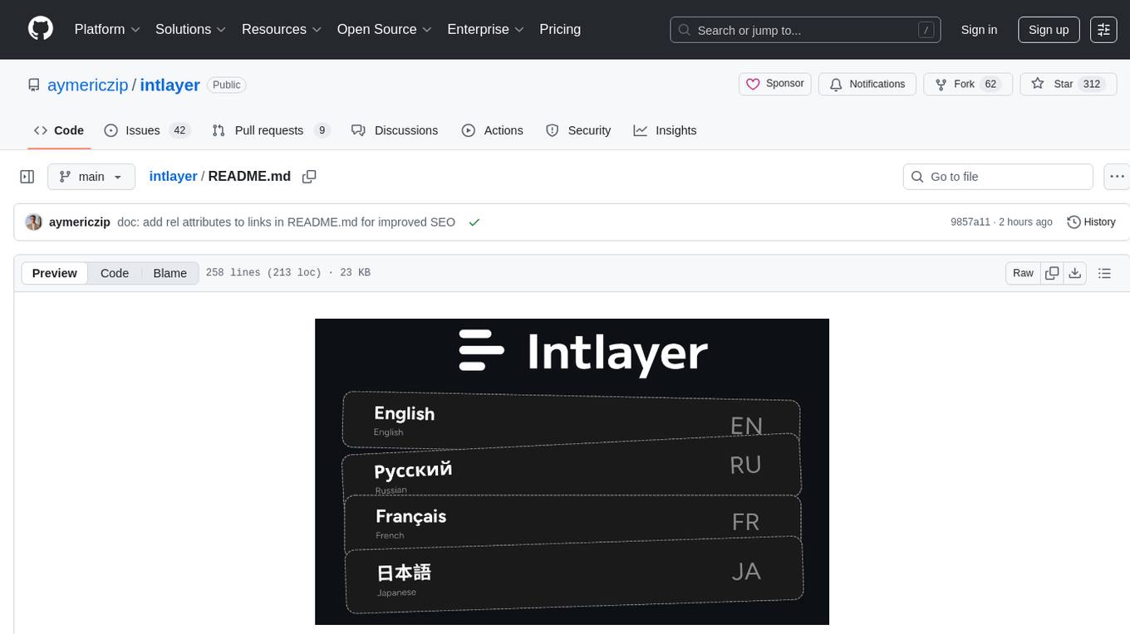The width and height of the screenshot is (1130, 634).
Task: Click the Go to file search field
Action: tap(998, 177)
